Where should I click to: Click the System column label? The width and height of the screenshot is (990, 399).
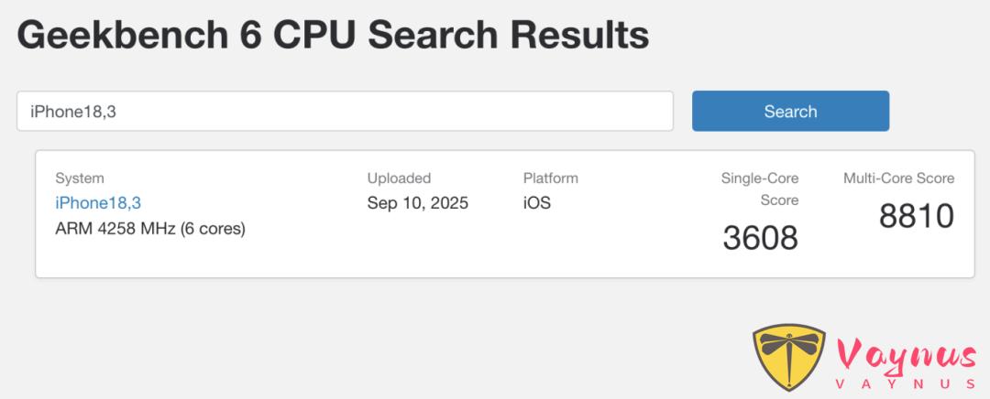point(80,178)
